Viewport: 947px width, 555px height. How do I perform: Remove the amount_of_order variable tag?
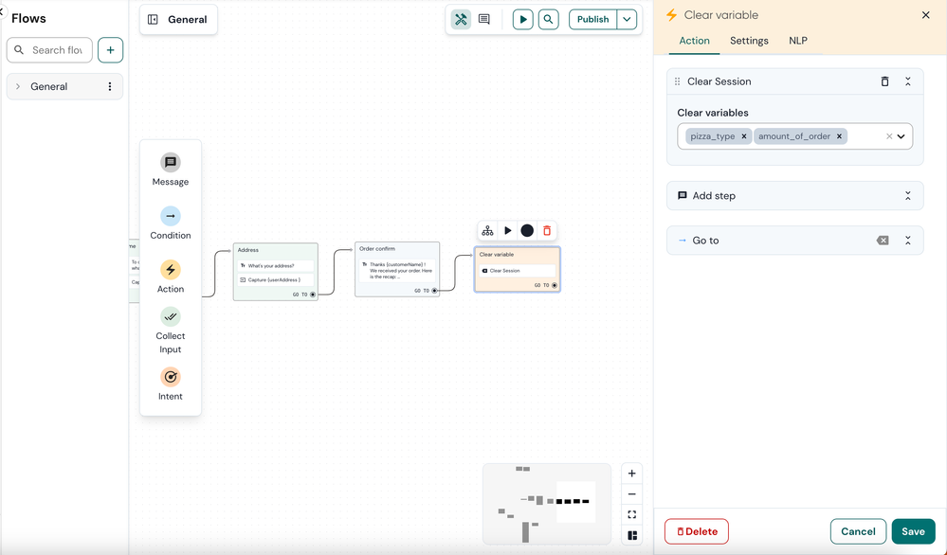point(839,136)
